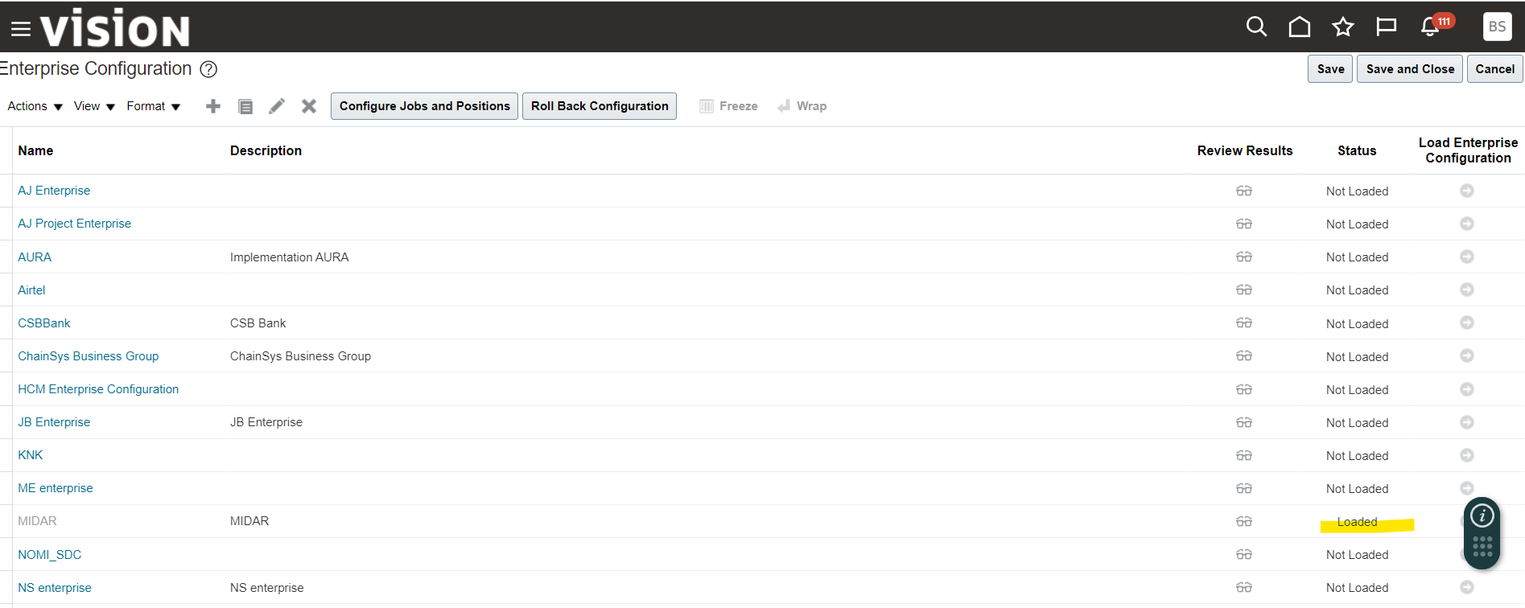Click the search magnifier icon
This screenshot has height=608, width=1525.
tap(1256, 27)
